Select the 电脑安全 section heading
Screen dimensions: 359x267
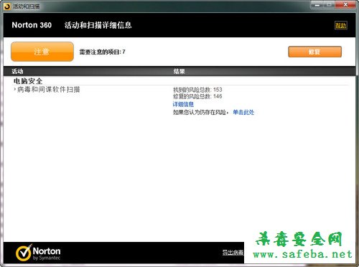[x=28, y=81]
